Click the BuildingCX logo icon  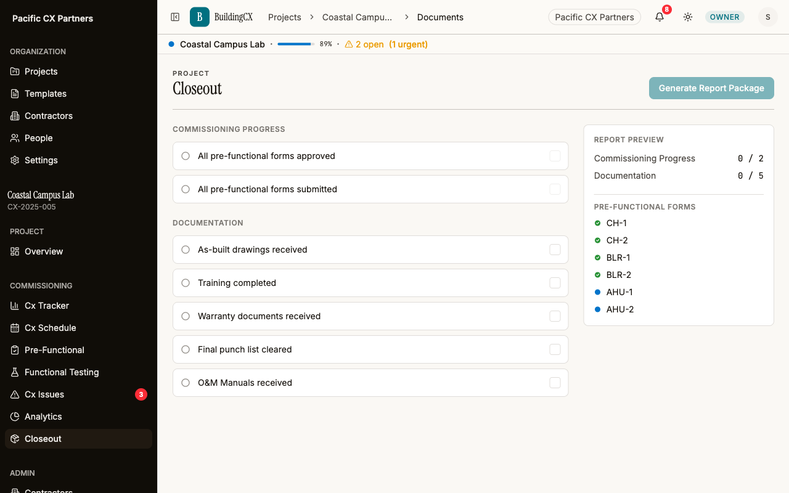pos(200,17)
